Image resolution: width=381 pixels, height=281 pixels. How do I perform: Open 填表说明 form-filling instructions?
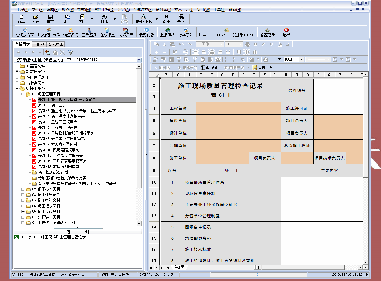pyautogui.click(x=263, y=67)
